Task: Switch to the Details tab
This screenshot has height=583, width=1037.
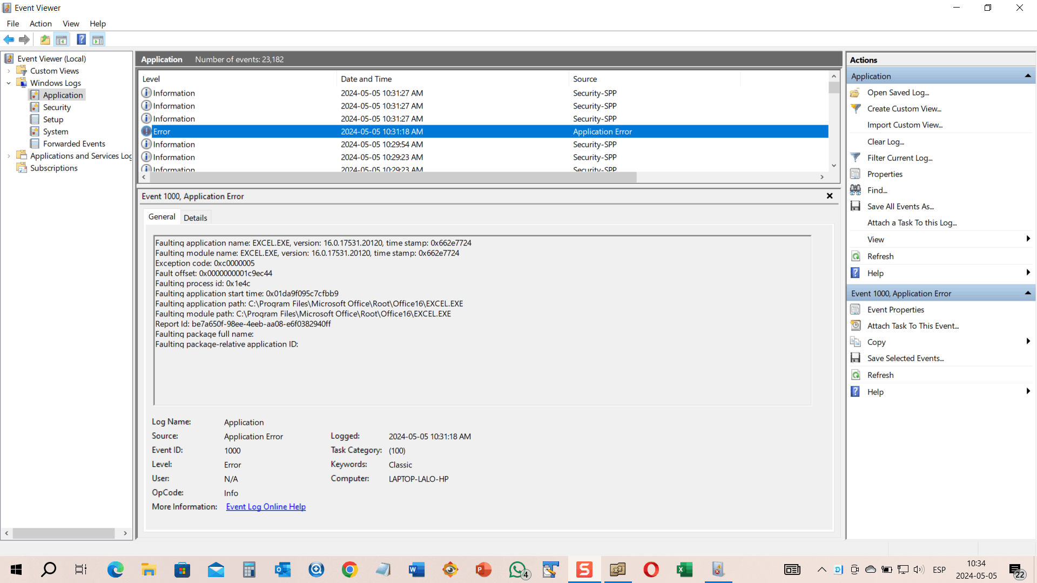Action: (195, 218)
